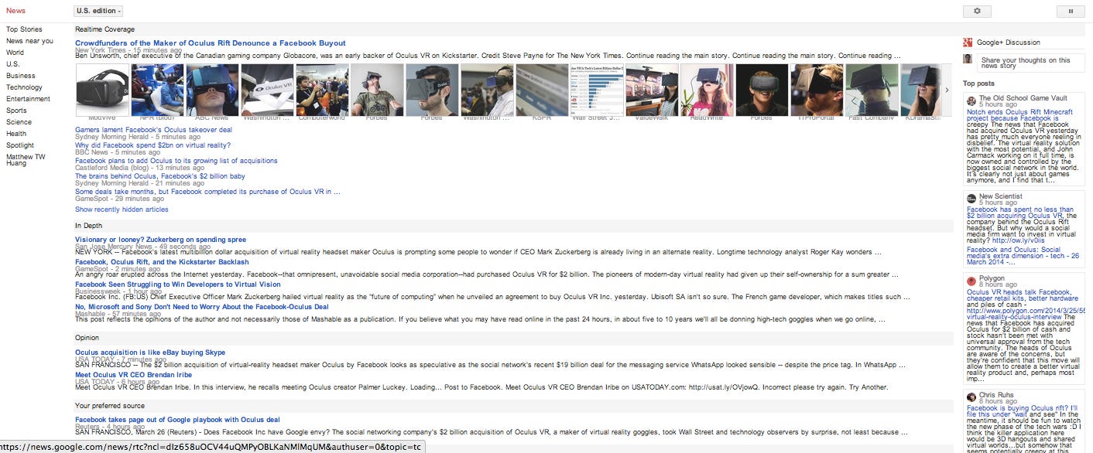The height and width of the screenshot is (453, 1093).
Task: Open Crowdfunders Denounce Facebook Buyout headline
Action: point(211,43)
